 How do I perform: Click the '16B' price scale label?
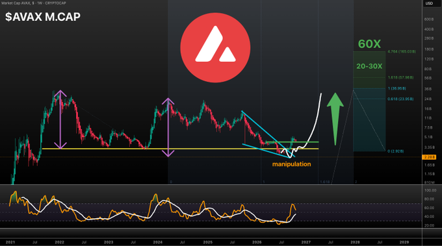pyautogui.click(x=428, y=108)
